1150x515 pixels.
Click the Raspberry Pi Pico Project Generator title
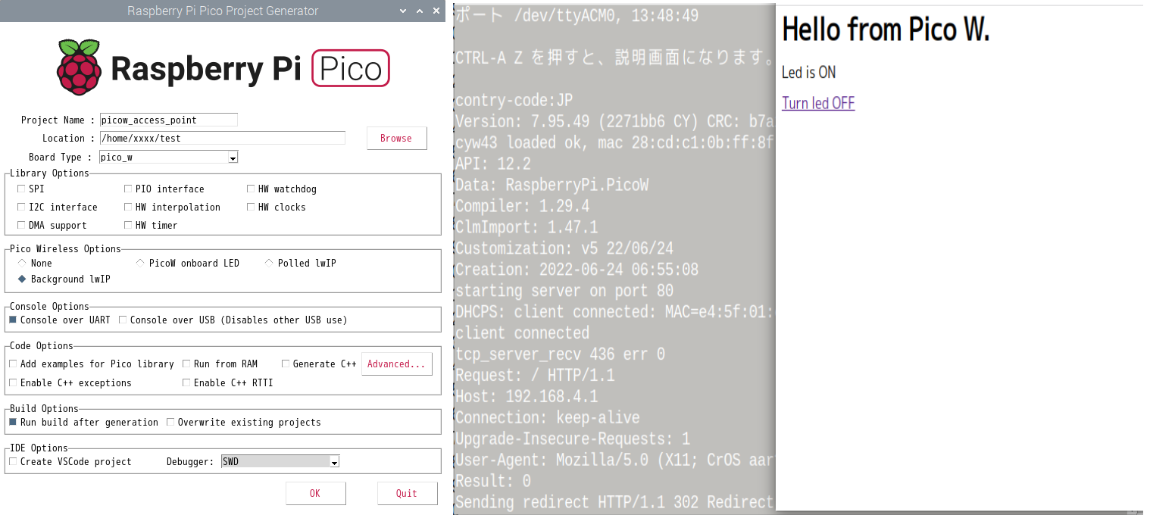point(223,11)
